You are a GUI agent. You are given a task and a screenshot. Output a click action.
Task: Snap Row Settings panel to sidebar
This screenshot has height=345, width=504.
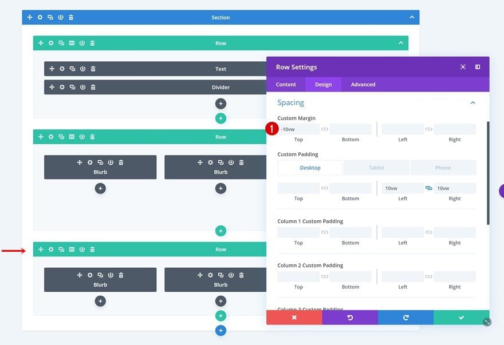478,67
